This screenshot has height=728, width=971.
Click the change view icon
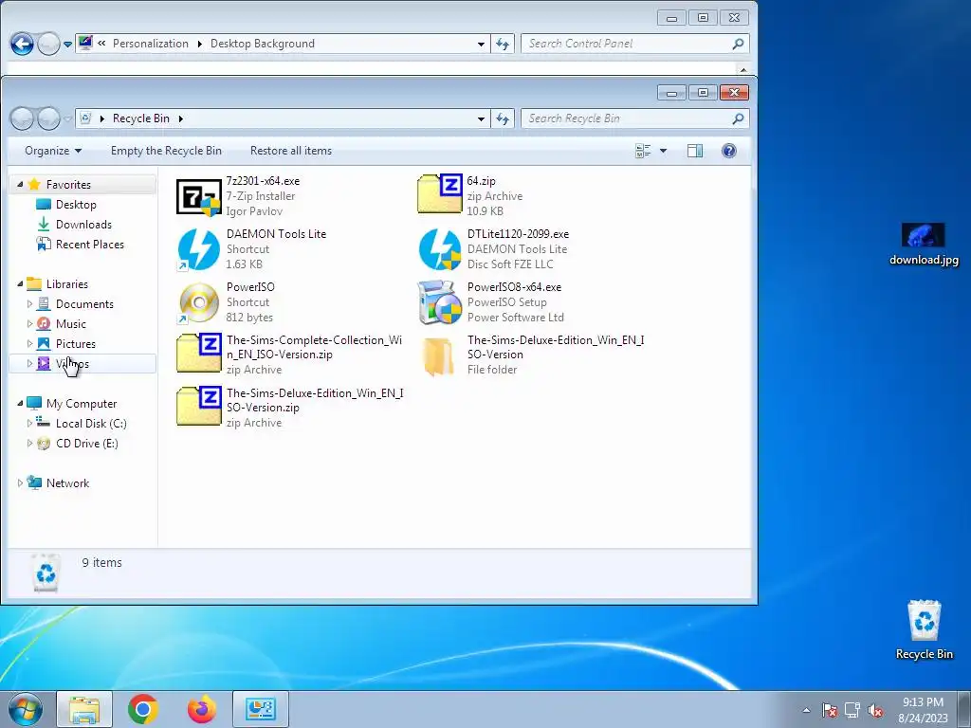click(x=644, y=151)
